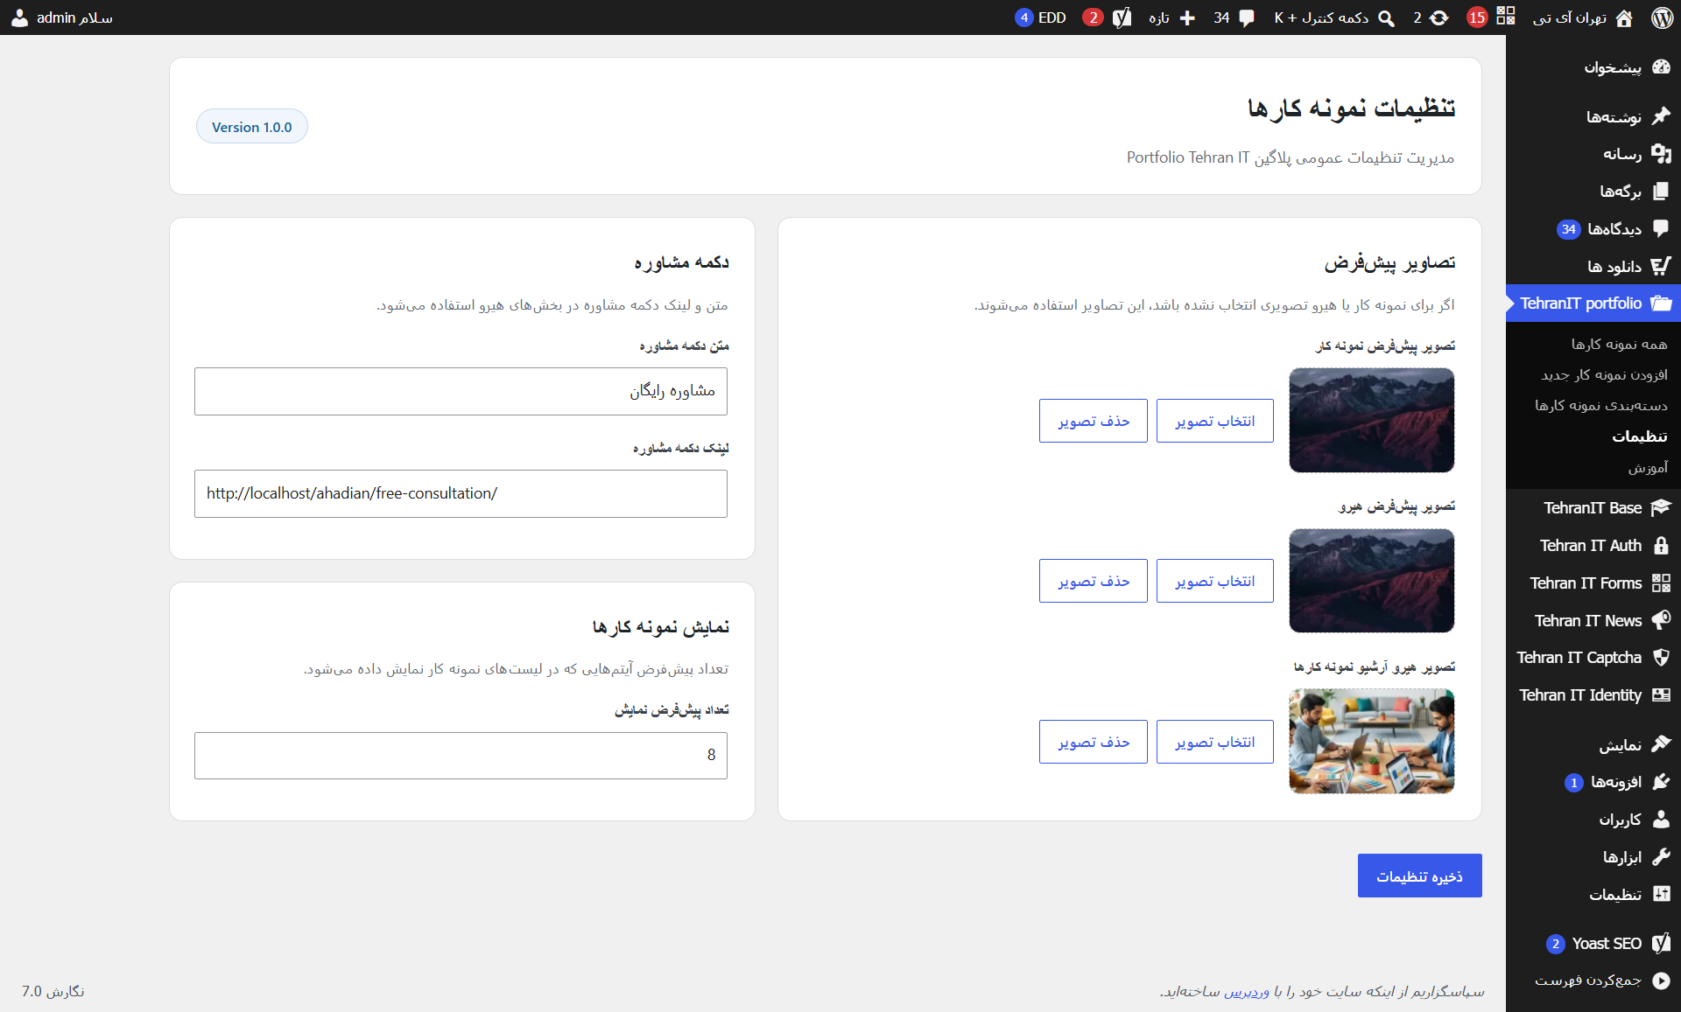Image resolution: width=1681 pixels, height=1012 pixels.
Task: Click the default display count field
Action: (461, 755)
